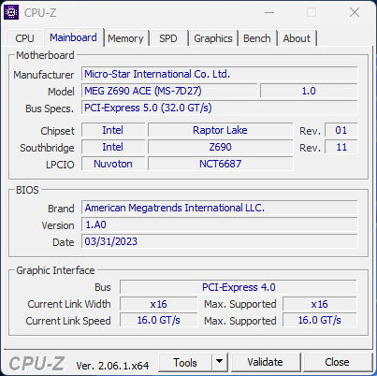This screenshot has width=377, height=376.
Task: Click the Model field MEG Z690 ACE
Action: click(169, 91)
